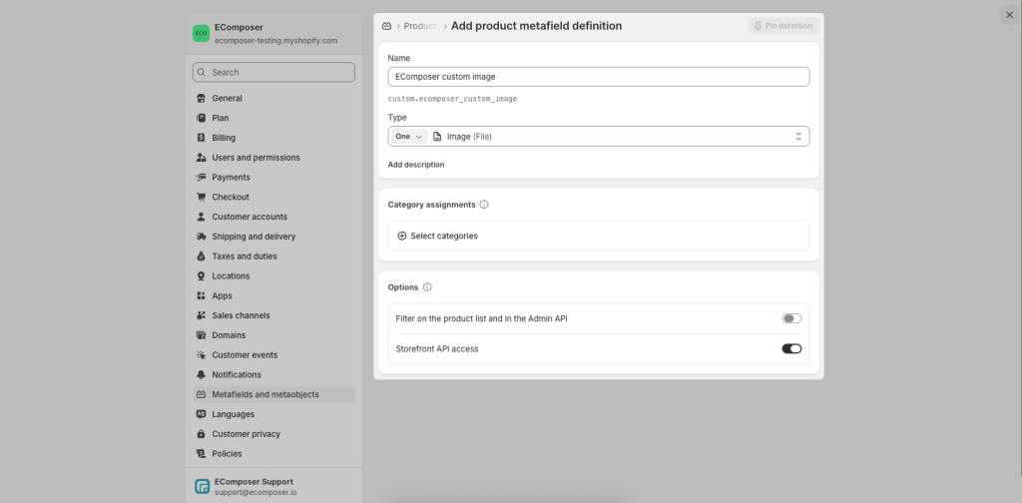Open the One list-type dropdown
The image size is (1022, 503).
click(408, 137)
